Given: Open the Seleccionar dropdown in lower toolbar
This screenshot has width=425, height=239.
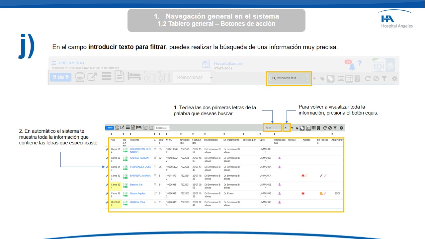Looking at the screenshot, I should pyautogui.click(x=163, y=128).
